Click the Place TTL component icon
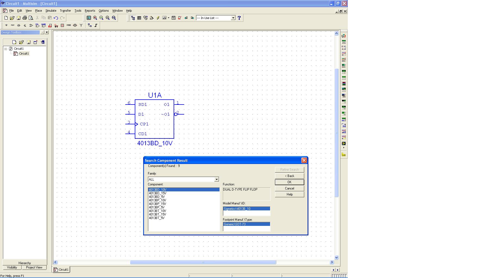The height and width of the screenshot is (278, 482). (37, 26)
